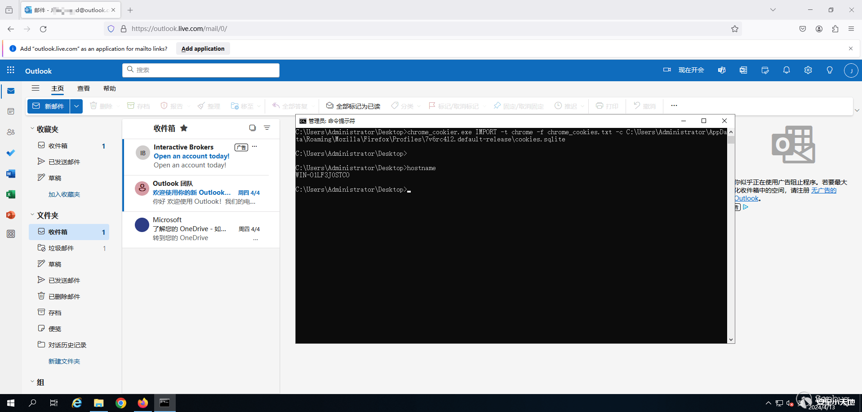The height and width of the screenshot is (412, 862).
Task: Switch to the 主页 Home ribbon tab
Action: click(58, 89)
